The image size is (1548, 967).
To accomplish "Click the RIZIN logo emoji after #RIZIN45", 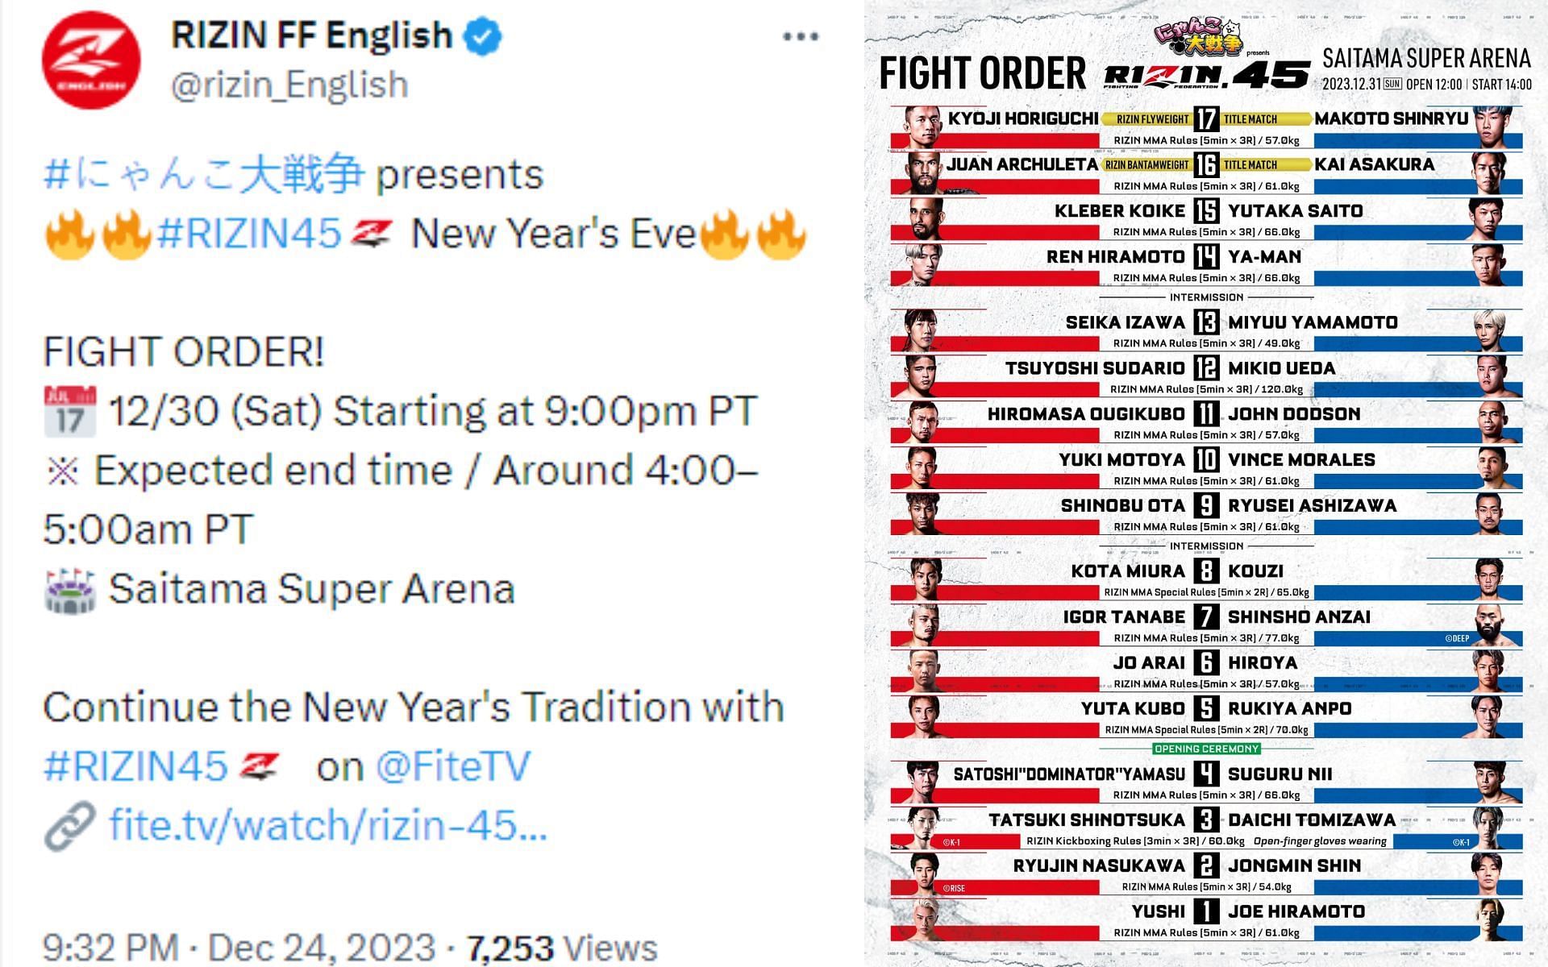I will 372,234.
